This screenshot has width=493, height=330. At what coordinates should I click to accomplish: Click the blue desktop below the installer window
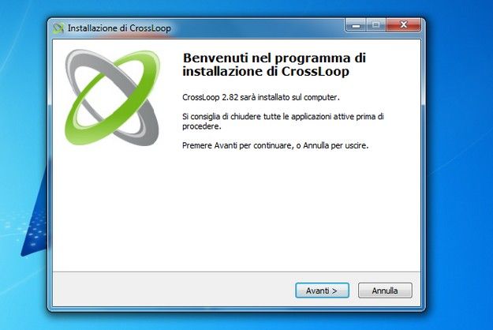(x=236, y=321)
